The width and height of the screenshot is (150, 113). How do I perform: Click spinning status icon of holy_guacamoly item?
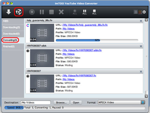coord(28,25)
